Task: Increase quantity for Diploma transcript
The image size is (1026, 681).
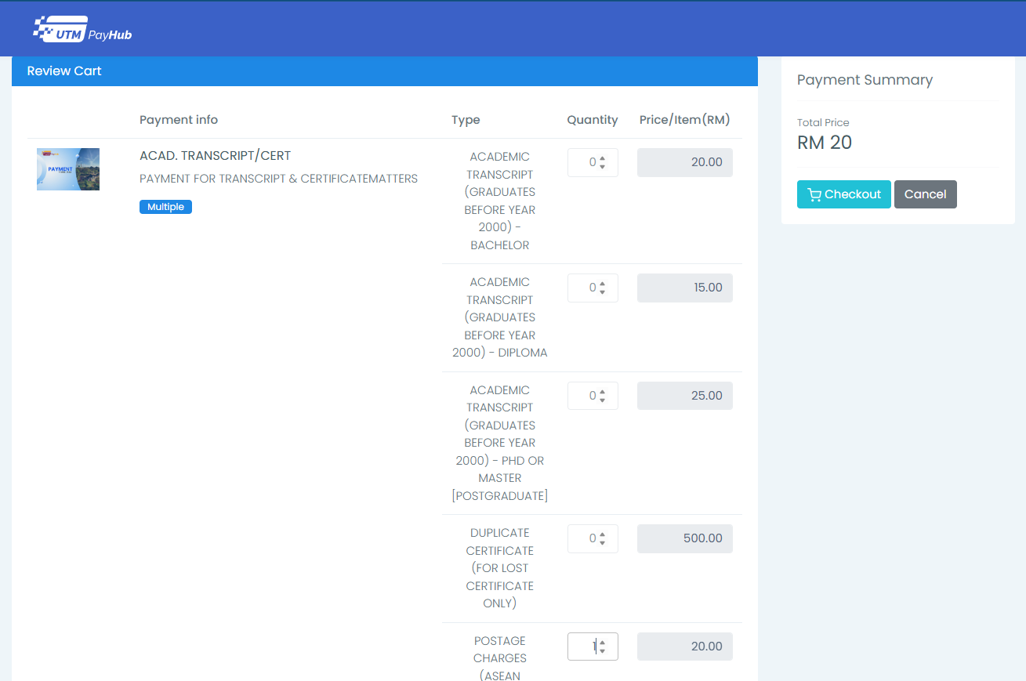Action: click(x=602, y=284)
